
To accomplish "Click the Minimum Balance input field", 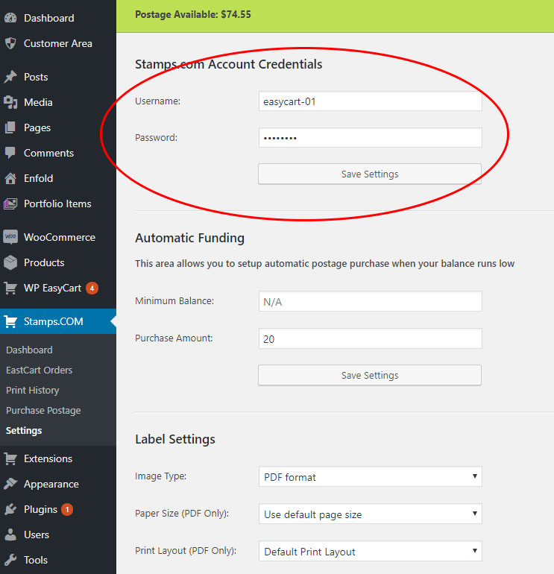I will 370,301.
